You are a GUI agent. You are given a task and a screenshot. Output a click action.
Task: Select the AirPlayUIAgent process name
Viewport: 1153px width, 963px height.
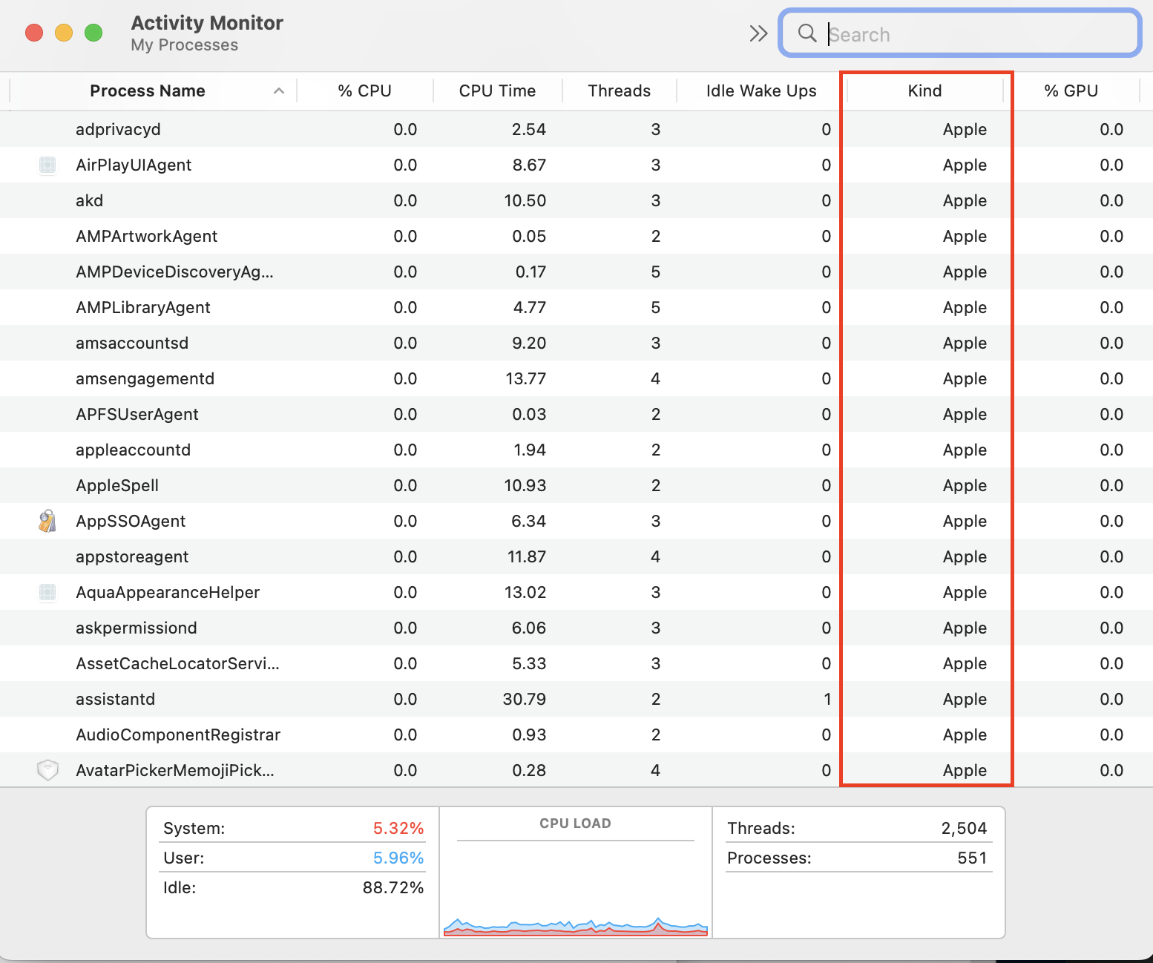[x=134, y=165]
